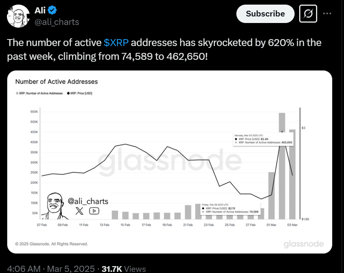The width and height of the screenshot is (344, 273).
Task: Open the Grok explain-post icon
Action: 308,14
